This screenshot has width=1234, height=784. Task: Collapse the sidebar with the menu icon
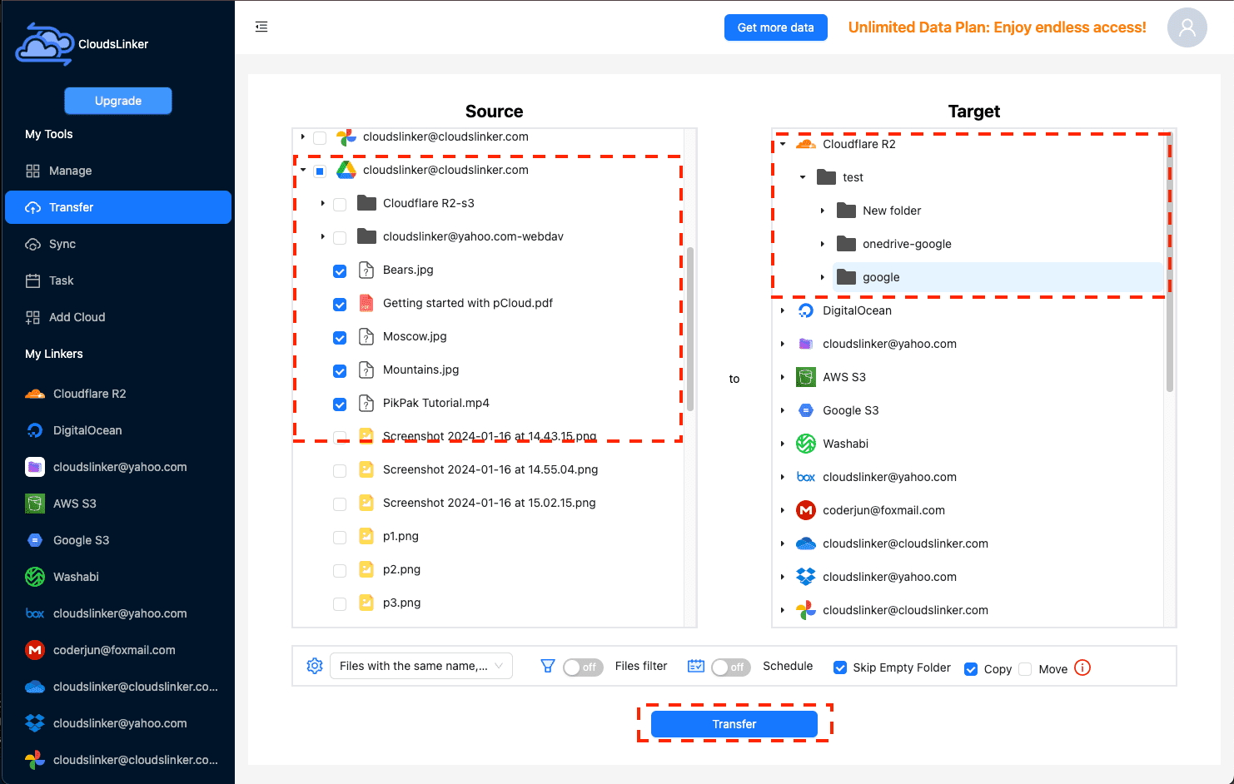pos(261,27)
